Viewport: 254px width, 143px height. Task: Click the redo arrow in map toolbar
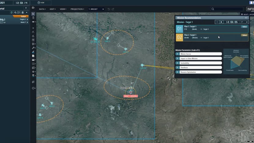[x=113, y=9]
